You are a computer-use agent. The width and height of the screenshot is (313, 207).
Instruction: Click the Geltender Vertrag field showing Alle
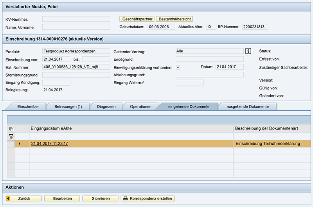[209, 51]
